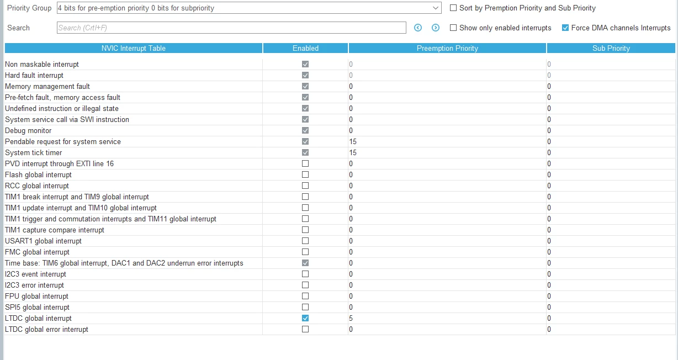Select the LTDC global error interrupt row name
The height and width of the screenshot is (360, 678).
click(x=46, y=329)
